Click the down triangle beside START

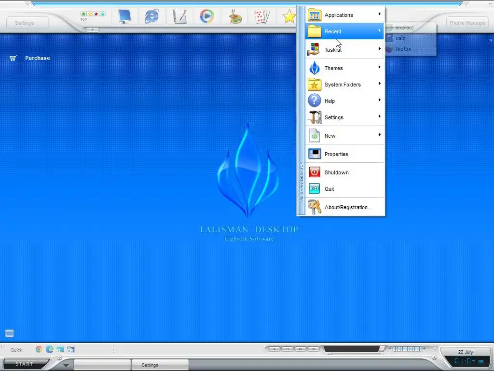(66, 365)
